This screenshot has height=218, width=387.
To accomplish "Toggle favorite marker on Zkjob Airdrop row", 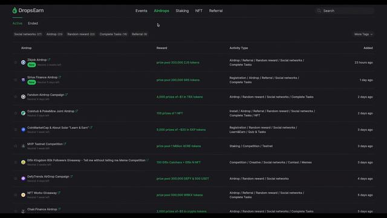I will [x=16, y=62].
